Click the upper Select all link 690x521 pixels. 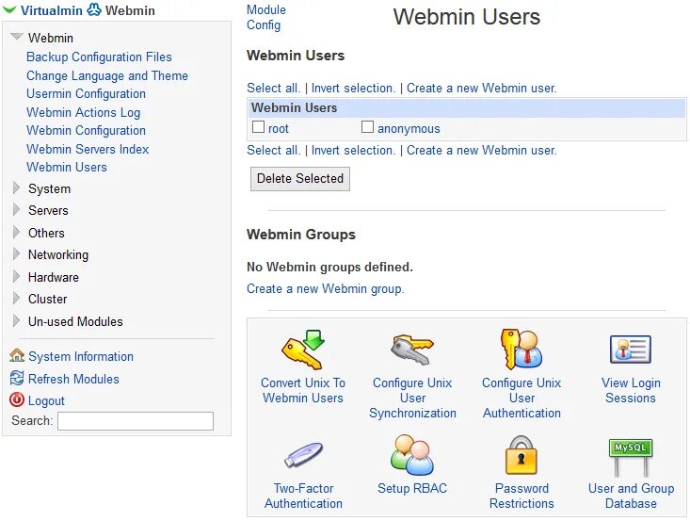click(273, 88)
